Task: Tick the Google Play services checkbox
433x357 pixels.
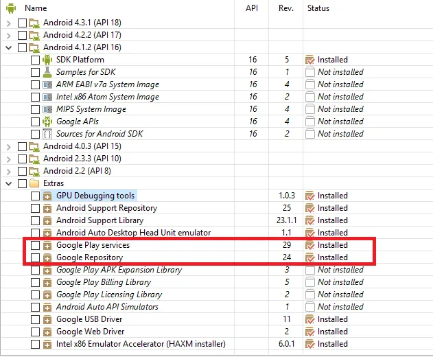Action: click(35, 245)
